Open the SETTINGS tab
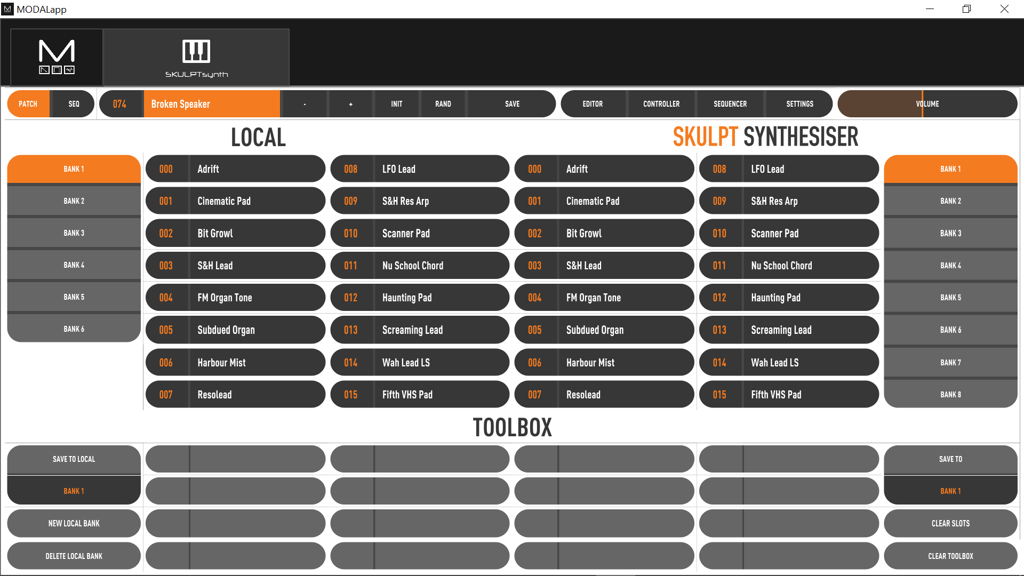 (x=799, y=104)
